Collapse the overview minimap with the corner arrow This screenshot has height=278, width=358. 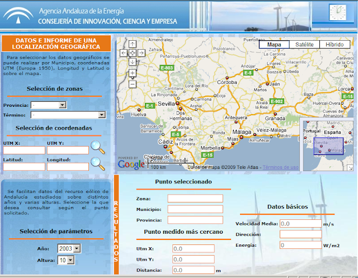pyautogui.click(x=351, y=168)
